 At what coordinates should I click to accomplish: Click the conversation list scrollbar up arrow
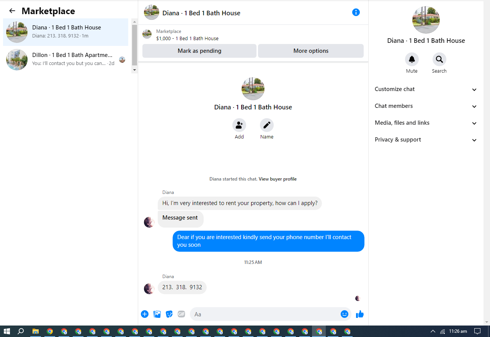pyautogui.click(x=134, y=21)
